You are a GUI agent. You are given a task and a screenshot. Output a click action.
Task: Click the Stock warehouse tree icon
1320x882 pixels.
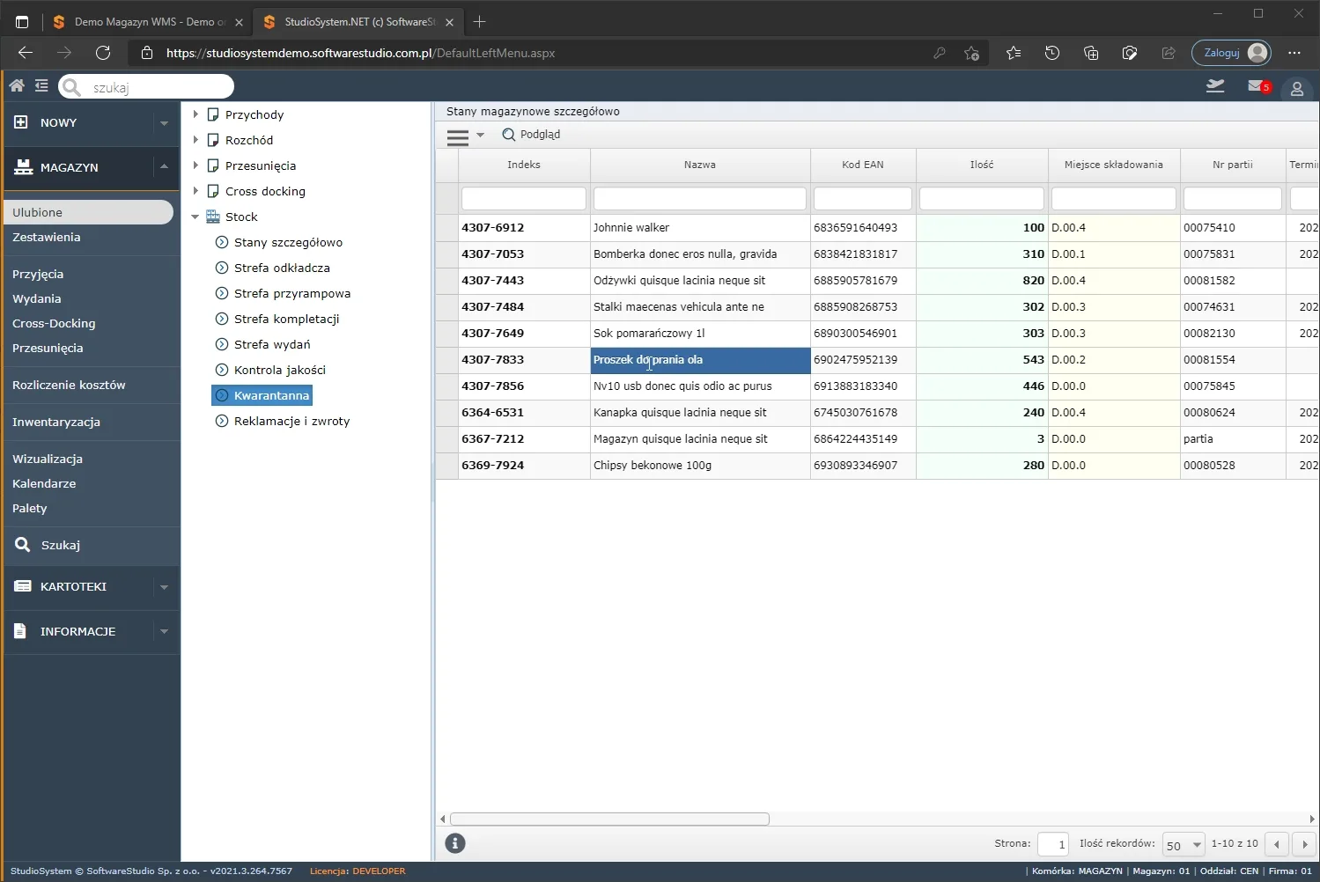point(213,217)
